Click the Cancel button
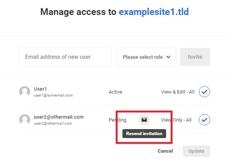Image resolution: width=228 pixels, height=168 pixels. pos(165,151)
